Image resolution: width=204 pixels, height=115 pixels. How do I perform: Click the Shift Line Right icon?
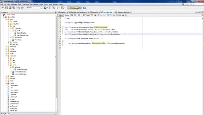pos(110,15)
